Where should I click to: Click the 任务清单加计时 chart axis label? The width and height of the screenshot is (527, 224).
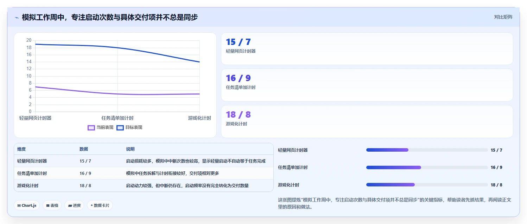click(x=118, y=118)
